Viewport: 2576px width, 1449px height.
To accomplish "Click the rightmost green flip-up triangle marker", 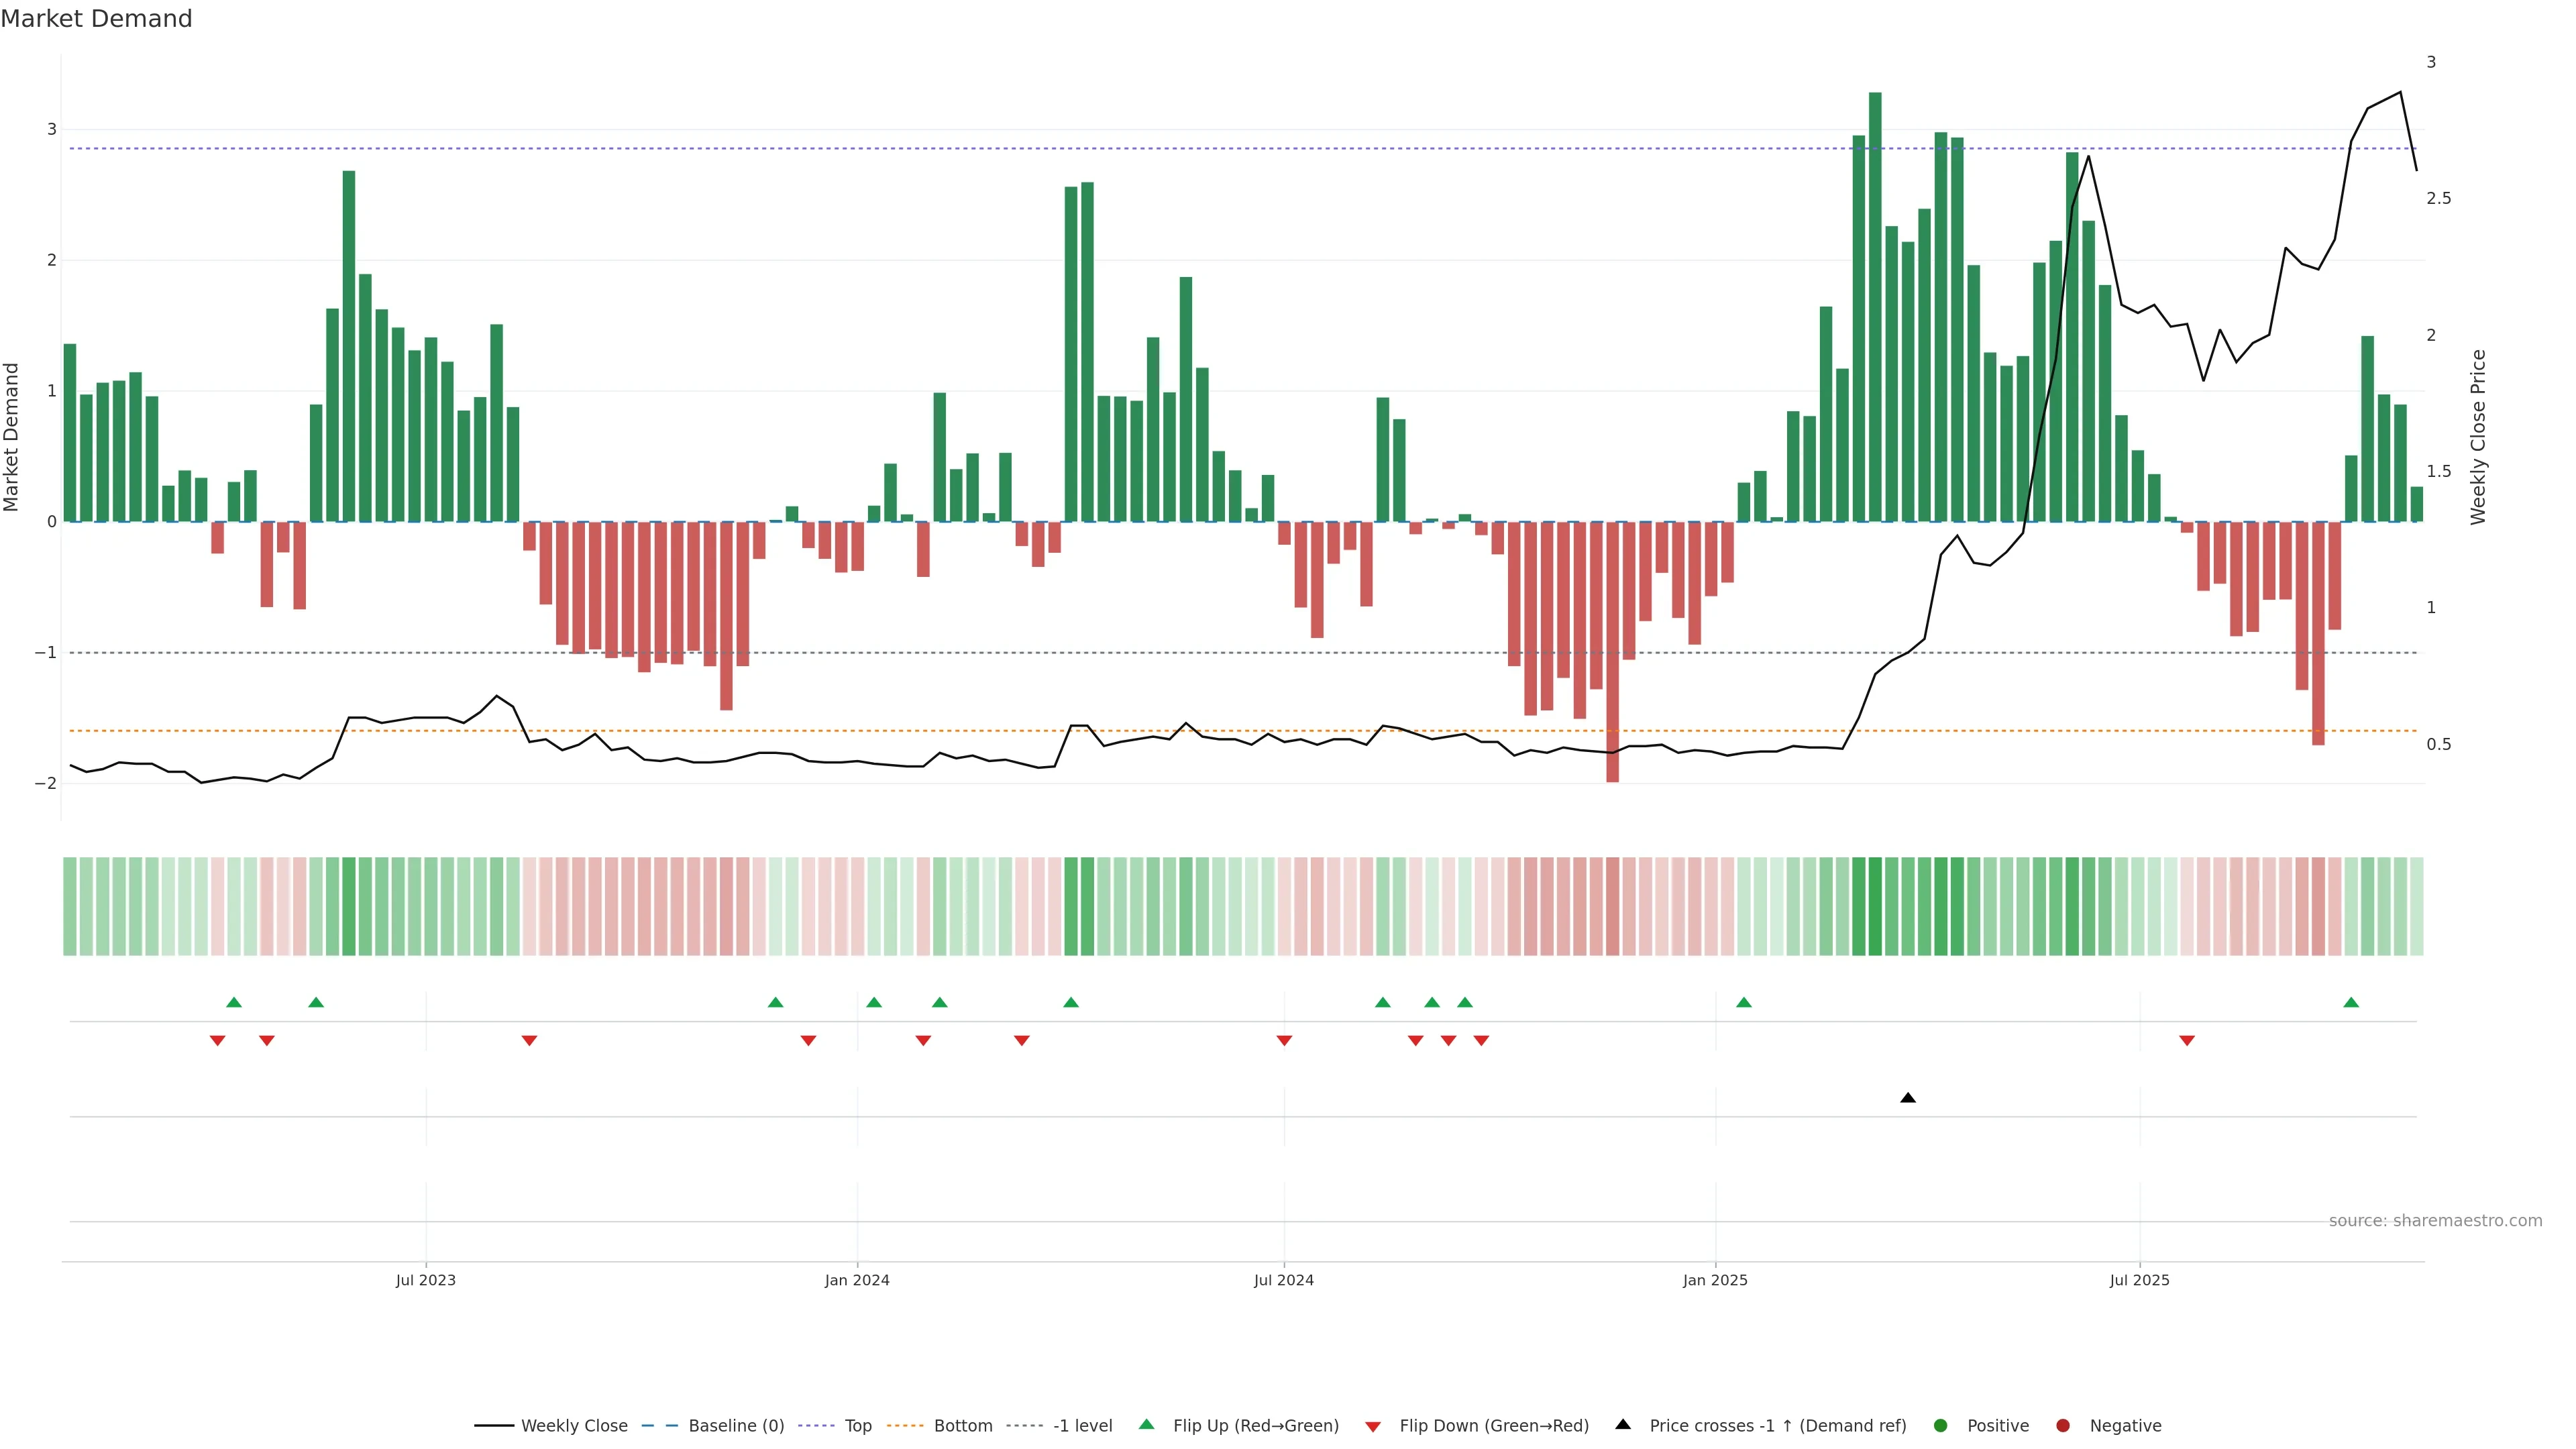I will pyautogui.click(x=2351, y=1002).
